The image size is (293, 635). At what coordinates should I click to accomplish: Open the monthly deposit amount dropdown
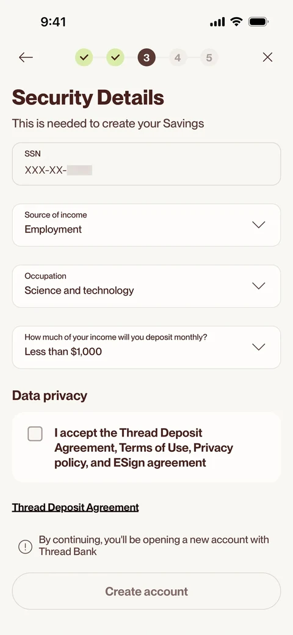pos(146,347)
